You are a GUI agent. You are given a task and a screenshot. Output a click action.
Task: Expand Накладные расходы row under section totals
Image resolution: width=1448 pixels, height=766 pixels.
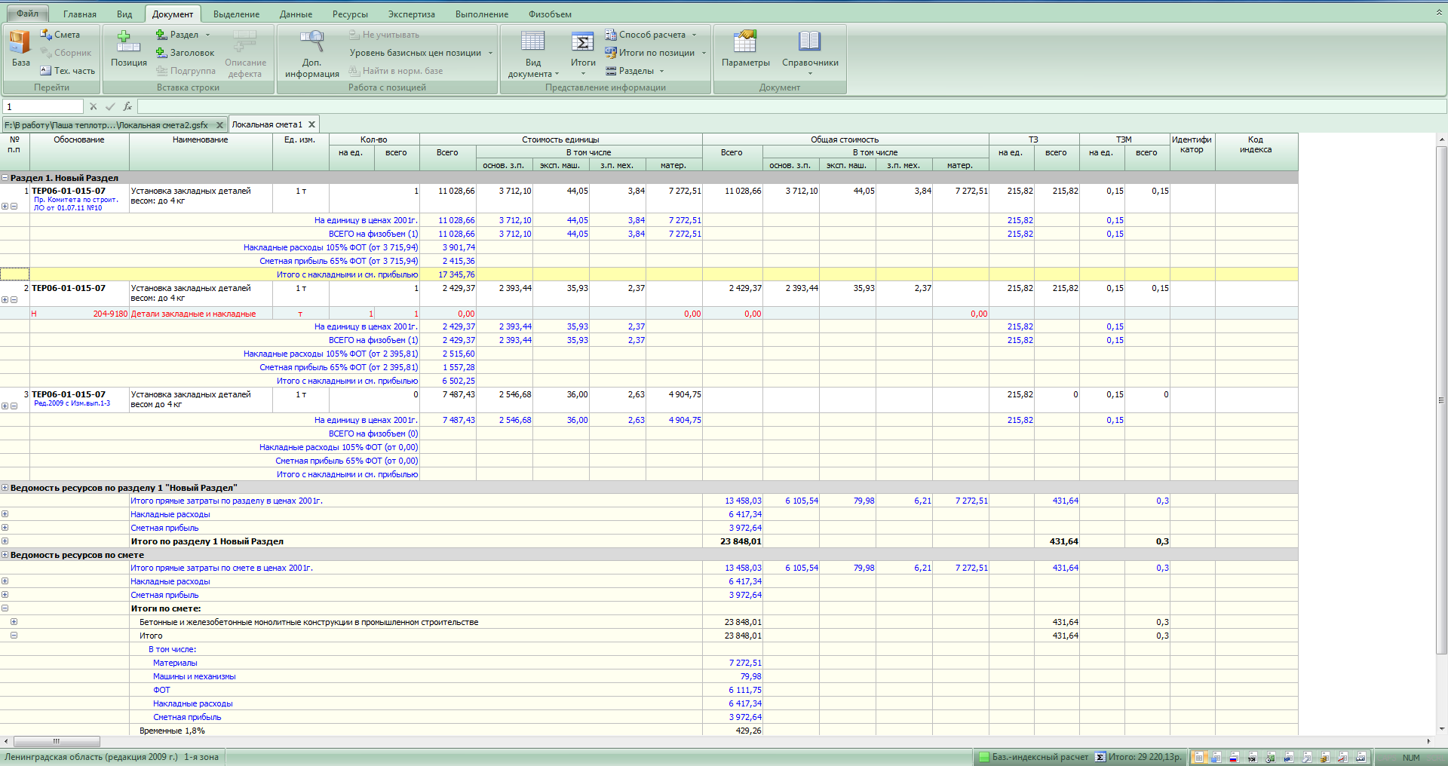(x=5, y=514)
